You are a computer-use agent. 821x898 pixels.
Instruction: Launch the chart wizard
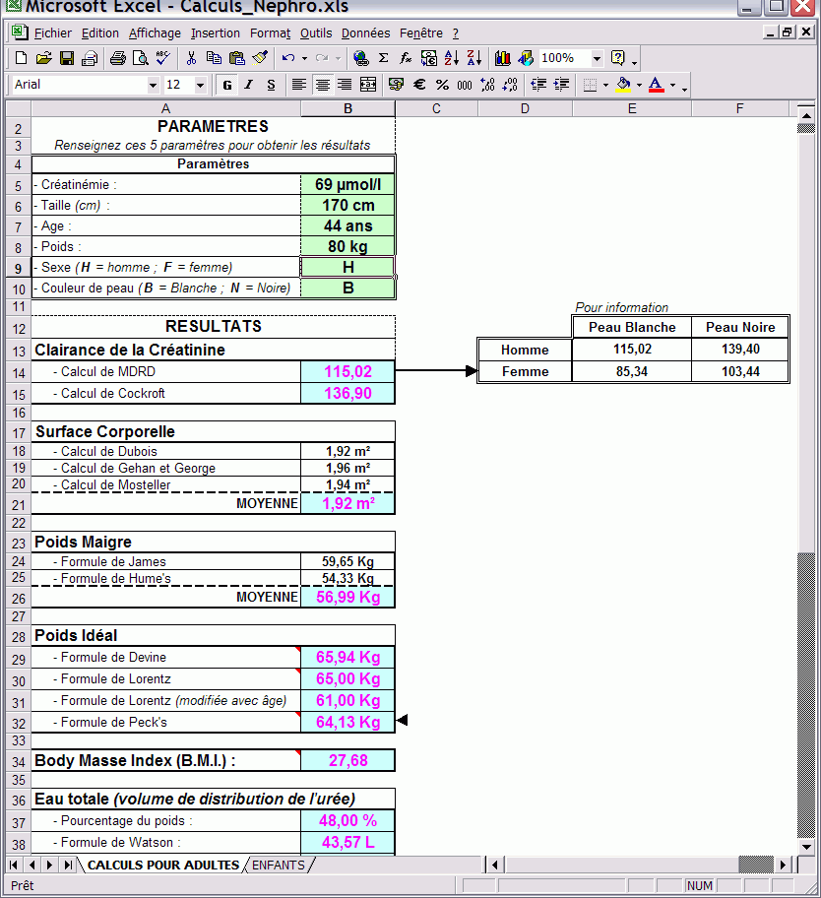[503, 58]
